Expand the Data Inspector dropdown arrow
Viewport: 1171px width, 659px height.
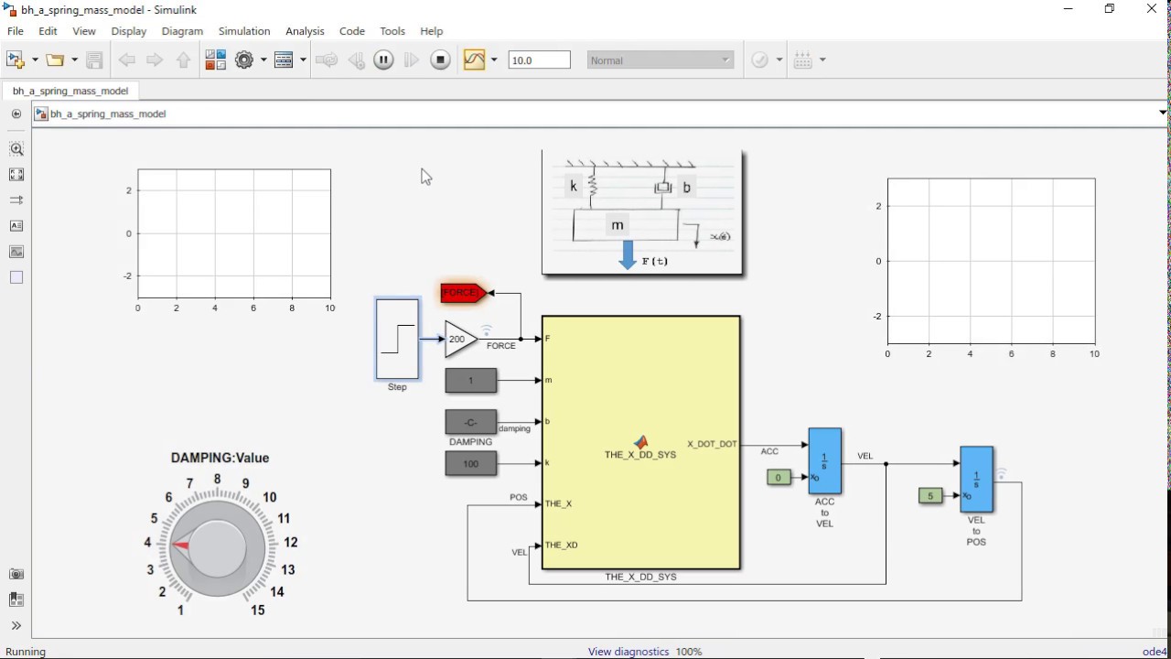[x=494, y=60]
